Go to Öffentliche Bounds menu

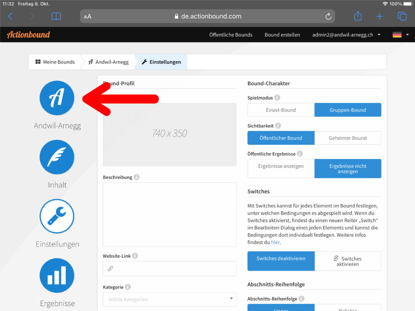click(231, 35)
